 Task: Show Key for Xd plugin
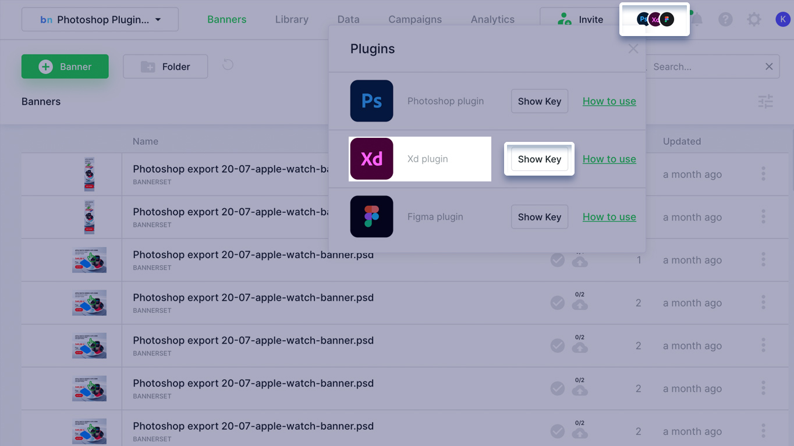pyautogui.click(x=540, y=159)
